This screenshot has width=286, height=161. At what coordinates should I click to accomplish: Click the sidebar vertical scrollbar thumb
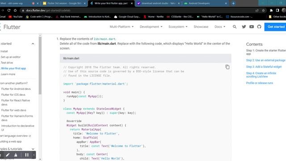pyautogui.click(x=40, y=65)
